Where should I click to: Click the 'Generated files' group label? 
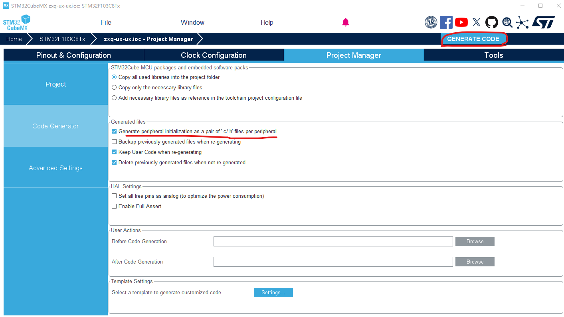129,122
